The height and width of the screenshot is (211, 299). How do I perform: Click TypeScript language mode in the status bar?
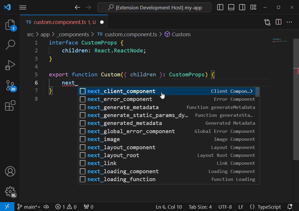coord(268,207)
